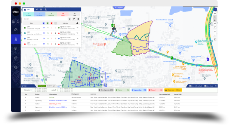Open the dashboard gauge icon in sidebar
Screen dimensions: 231x126
pyautogui.click(x=16, y=30)
